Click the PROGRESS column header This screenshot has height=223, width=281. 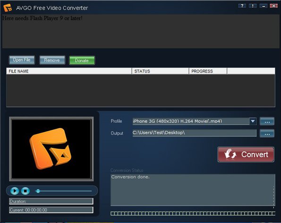(208, 71)
